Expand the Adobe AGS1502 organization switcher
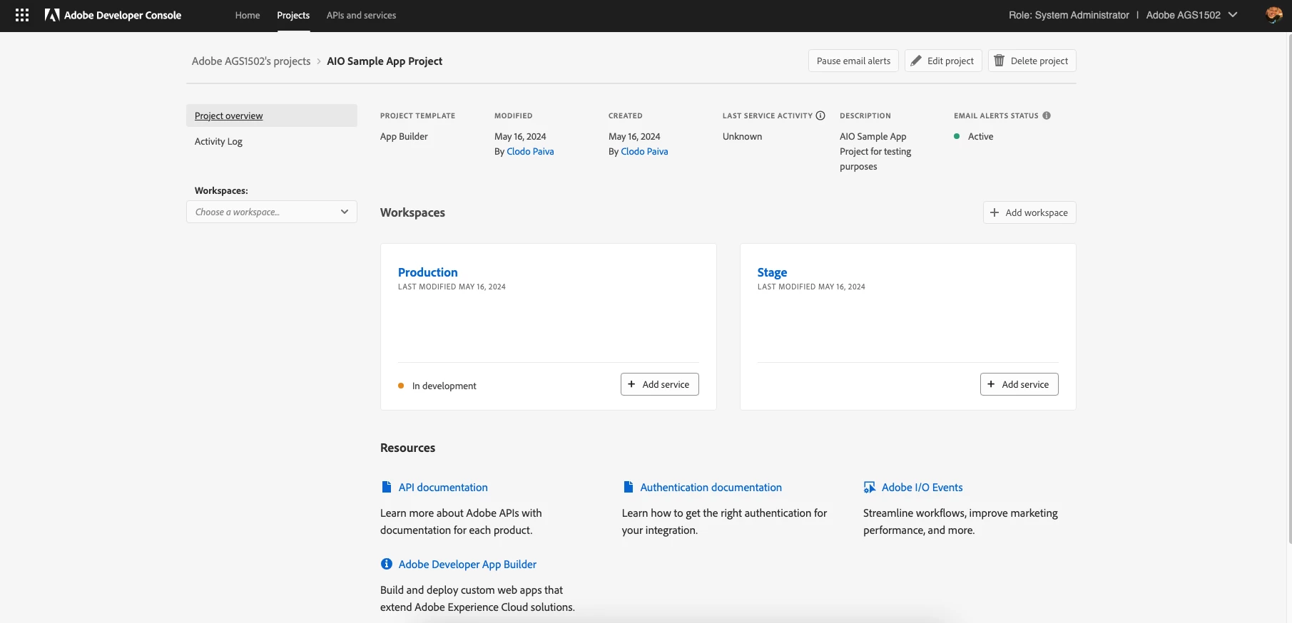The image size is (1292, 623). point(1191,15)
